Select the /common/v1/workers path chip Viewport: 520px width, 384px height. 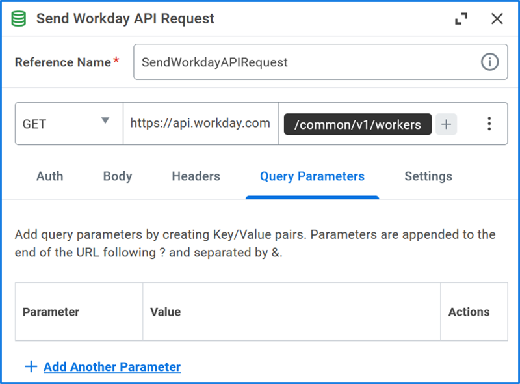coord(358,124)
